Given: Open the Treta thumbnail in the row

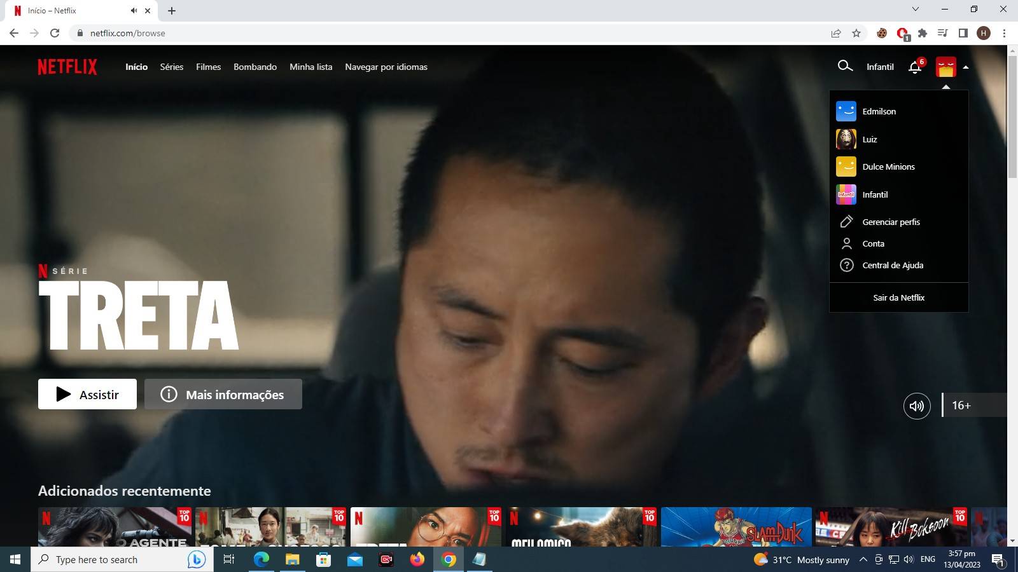Looking at the screenshot, I should click(426, 527).
